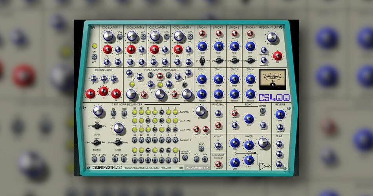The height and width of the screenshot is (196, 373).
Task: Toggle Oscillator 4 VCO/LFO switch
Action: click(x=190, y=36)
